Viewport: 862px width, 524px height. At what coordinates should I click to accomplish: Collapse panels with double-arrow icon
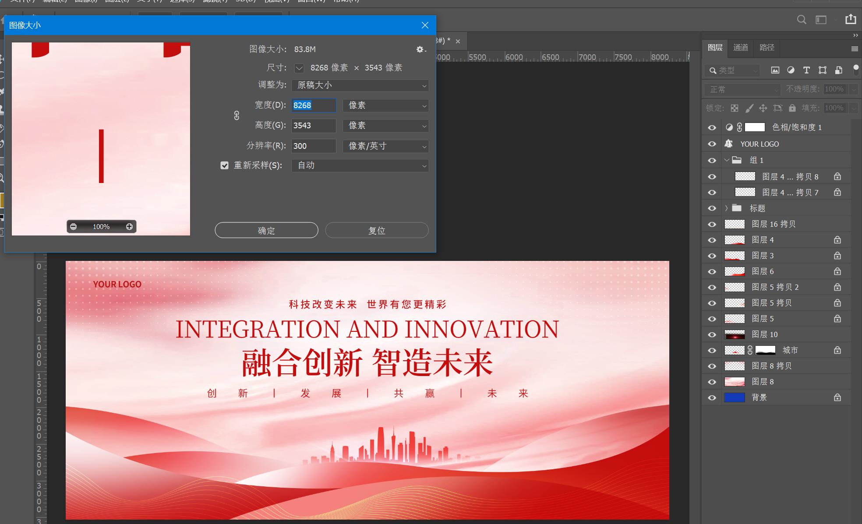[855, 35]
